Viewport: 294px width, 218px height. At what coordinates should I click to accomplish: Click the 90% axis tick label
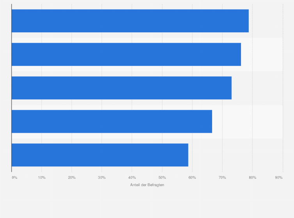point(279,178)
